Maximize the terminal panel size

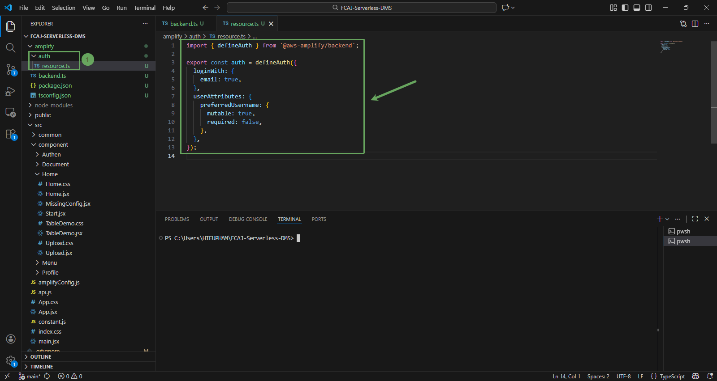coord(695,219)
